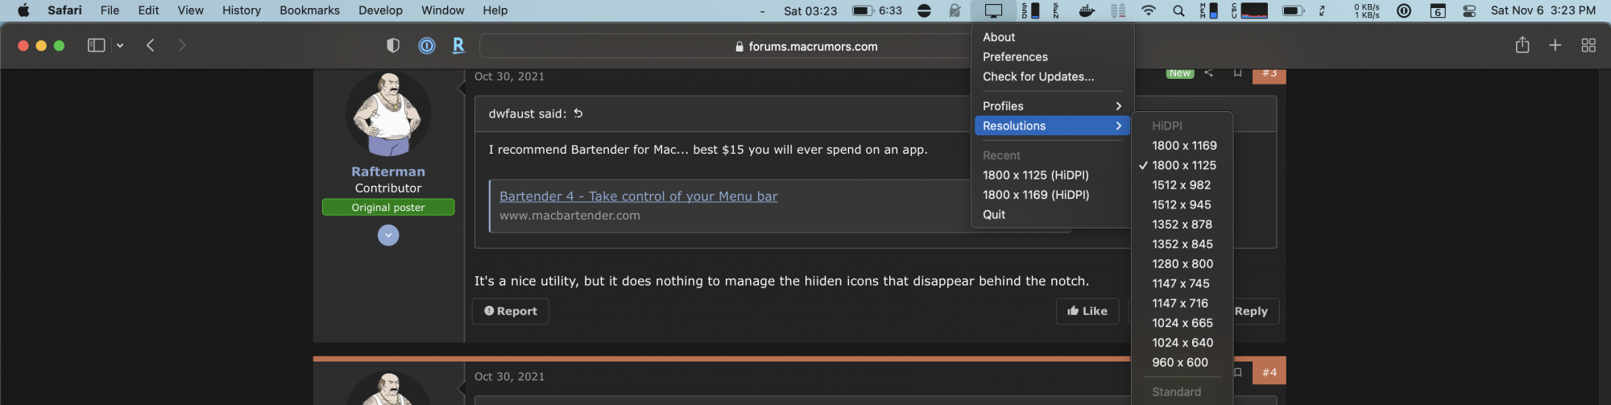Jump to quoted dwfaust post arrow
Viewport: 1611px width, 405px height.
578,114
